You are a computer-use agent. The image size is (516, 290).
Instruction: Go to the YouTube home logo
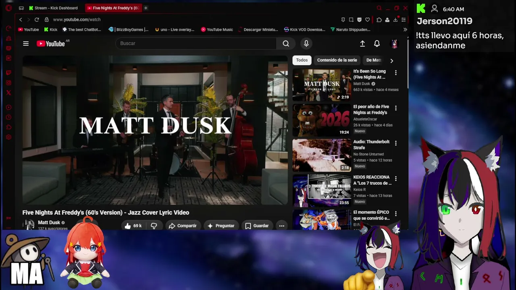[x=51, y=43]
